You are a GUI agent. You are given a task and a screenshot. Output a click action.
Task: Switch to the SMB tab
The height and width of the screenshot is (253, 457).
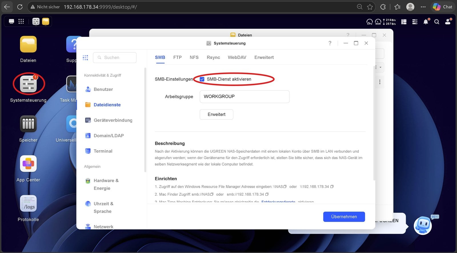coord(160,57)
